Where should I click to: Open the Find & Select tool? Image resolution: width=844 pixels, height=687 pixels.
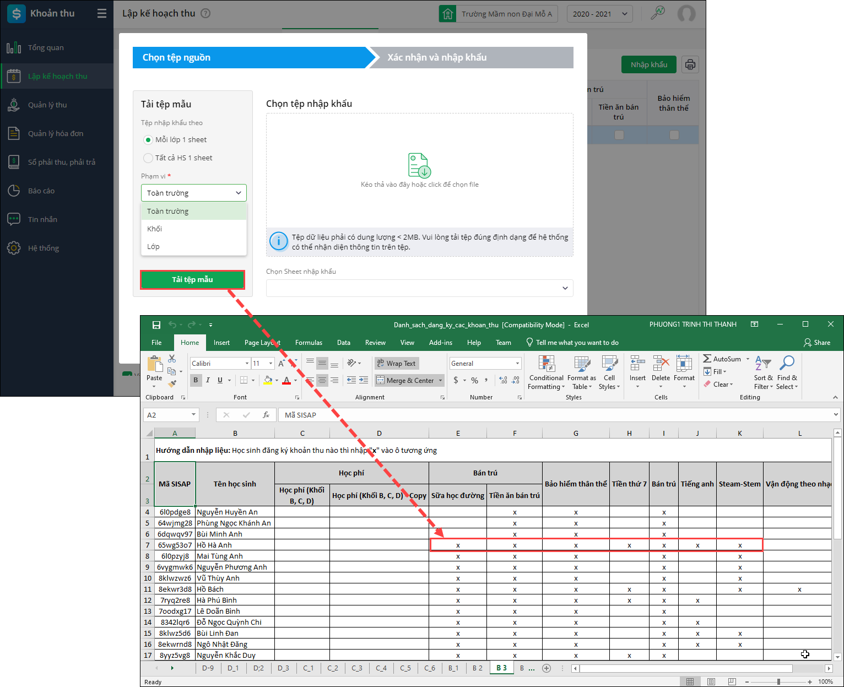(787, 372)
